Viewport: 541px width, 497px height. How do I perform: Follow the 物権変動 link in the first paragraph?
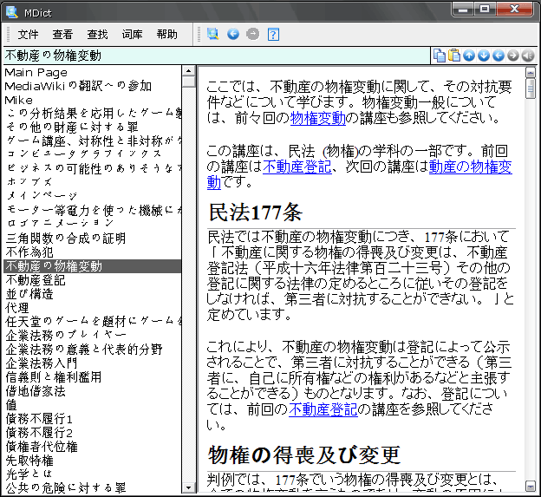[318, 118]
